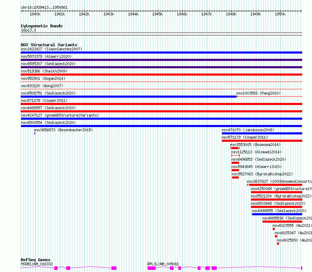312x272 pixels.
Task: Open nsv6025347 Wu2021 variant label
Action: click(x=293, y=233)
